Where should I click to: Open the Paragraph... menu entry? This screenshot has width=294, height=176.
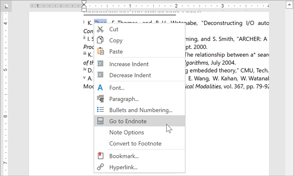139,99
